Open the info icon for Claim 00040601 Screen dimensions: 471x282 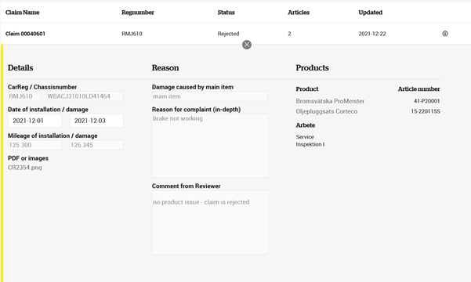click(445, 34)
